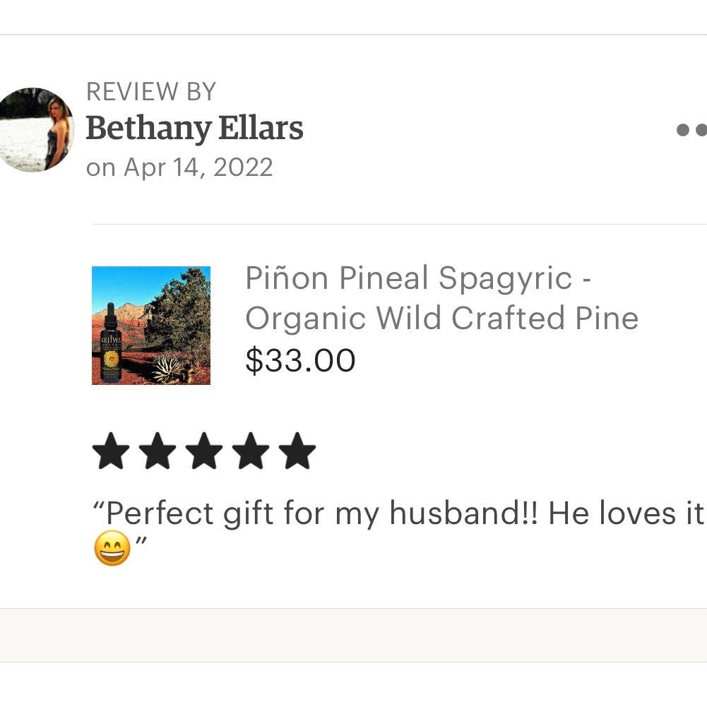
Task: Click the REVIEW BY header label
Action: (x=151, y=92)
